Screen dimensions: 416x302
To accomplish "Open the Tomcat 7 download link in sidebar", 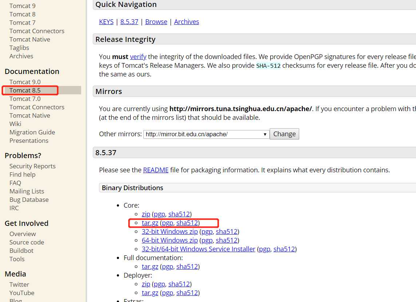I will pos(22,23).
